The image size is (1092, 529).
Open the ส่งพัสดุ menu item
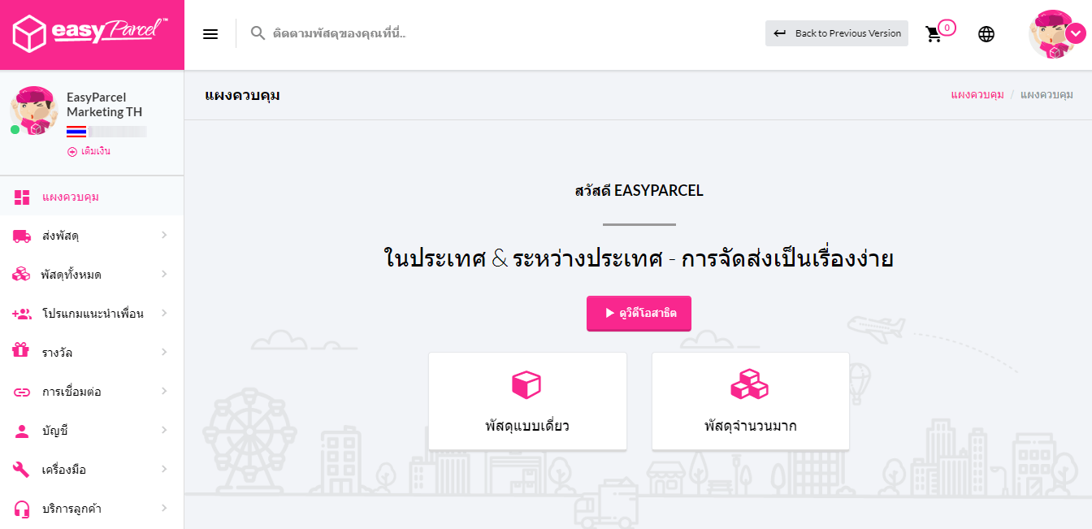pos(92,236)
